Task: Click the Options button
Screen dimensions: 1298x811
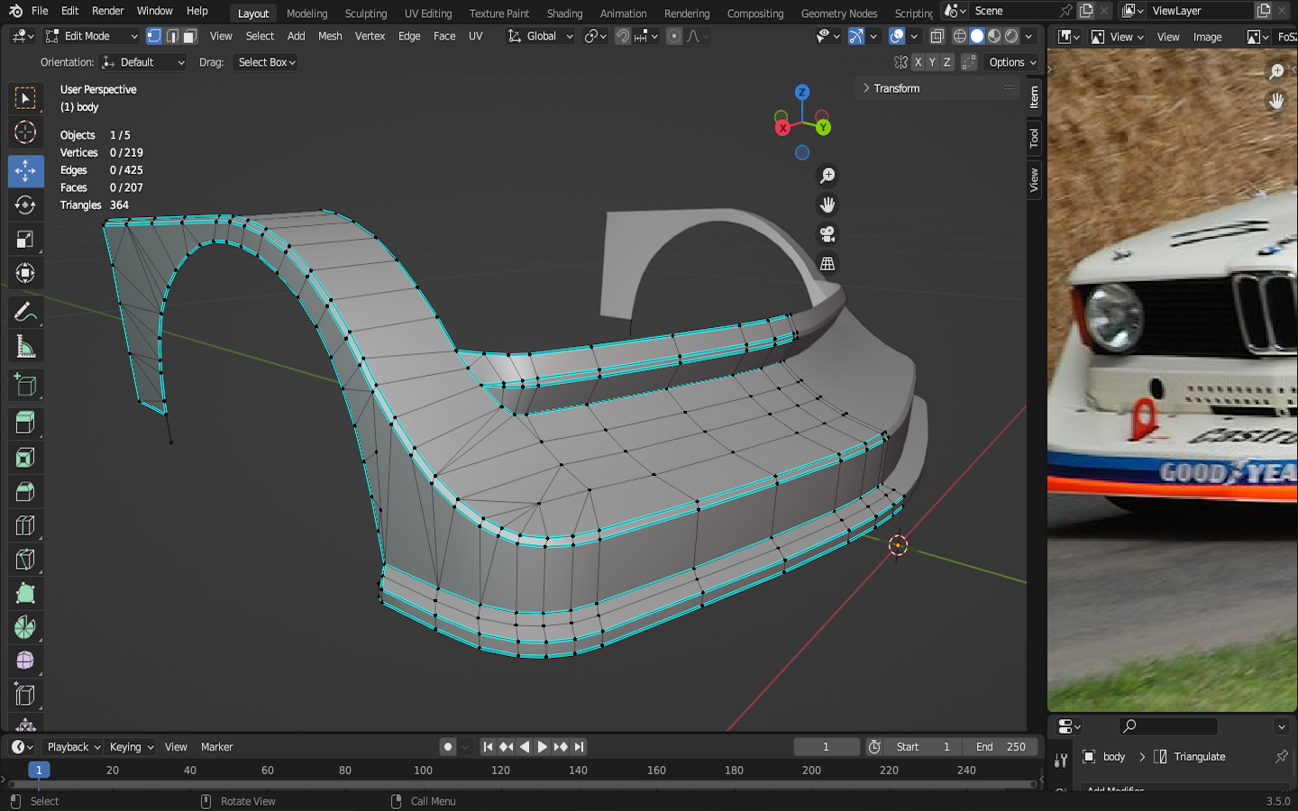Action: [1012, 62]
